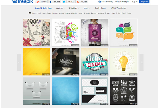This screenshot has width=158, height=108.
Task: Click the Log in link
Action: [135, 1]
